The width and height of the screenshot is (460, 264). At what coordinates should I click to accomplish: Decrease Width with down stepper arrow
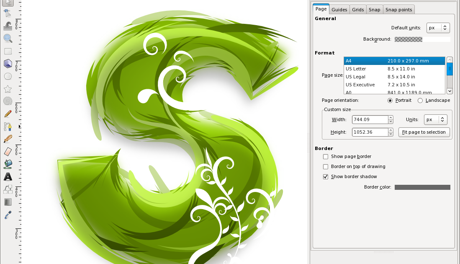(391, 122)
